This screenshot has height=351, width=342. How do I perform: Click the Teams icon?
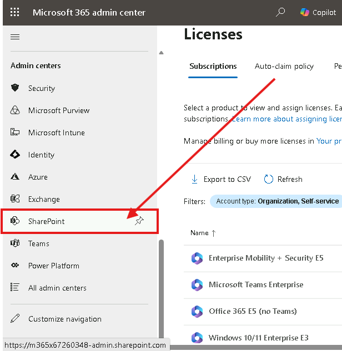(x=15, y=243)
